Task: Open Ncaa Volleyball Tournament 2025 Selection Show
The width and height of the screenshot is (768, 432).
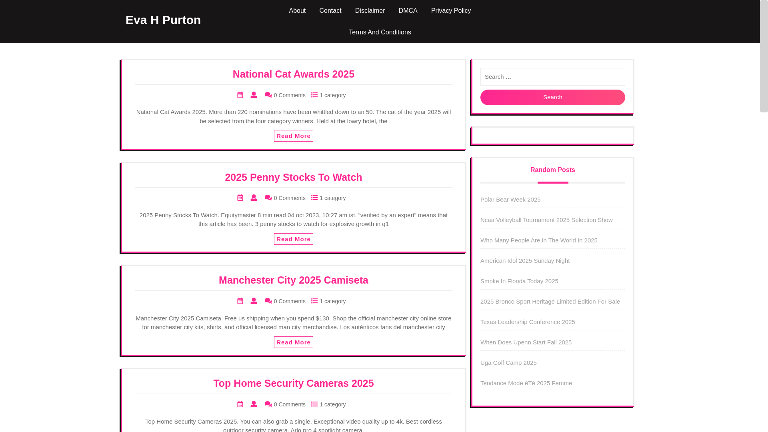Action: click(x=546, y=220)
